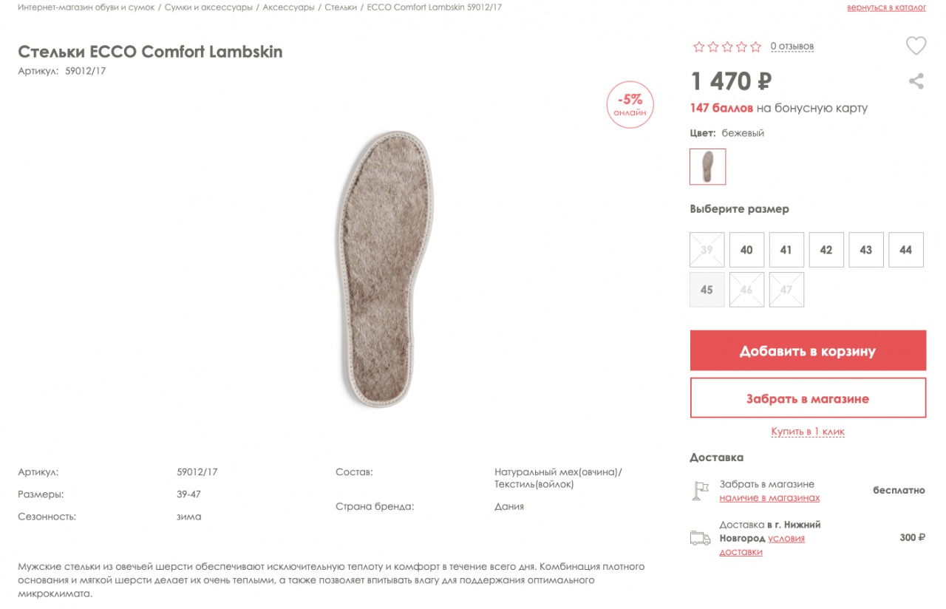Open the 0 отзывов reviews link
The image size is (946, 609).
tap(792, 47)
